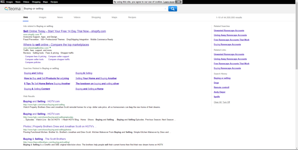Viewport: 298px width, 150px height.
Task: Select Doge from the search history
Action: pyautogui.click(x=216, y=83)
